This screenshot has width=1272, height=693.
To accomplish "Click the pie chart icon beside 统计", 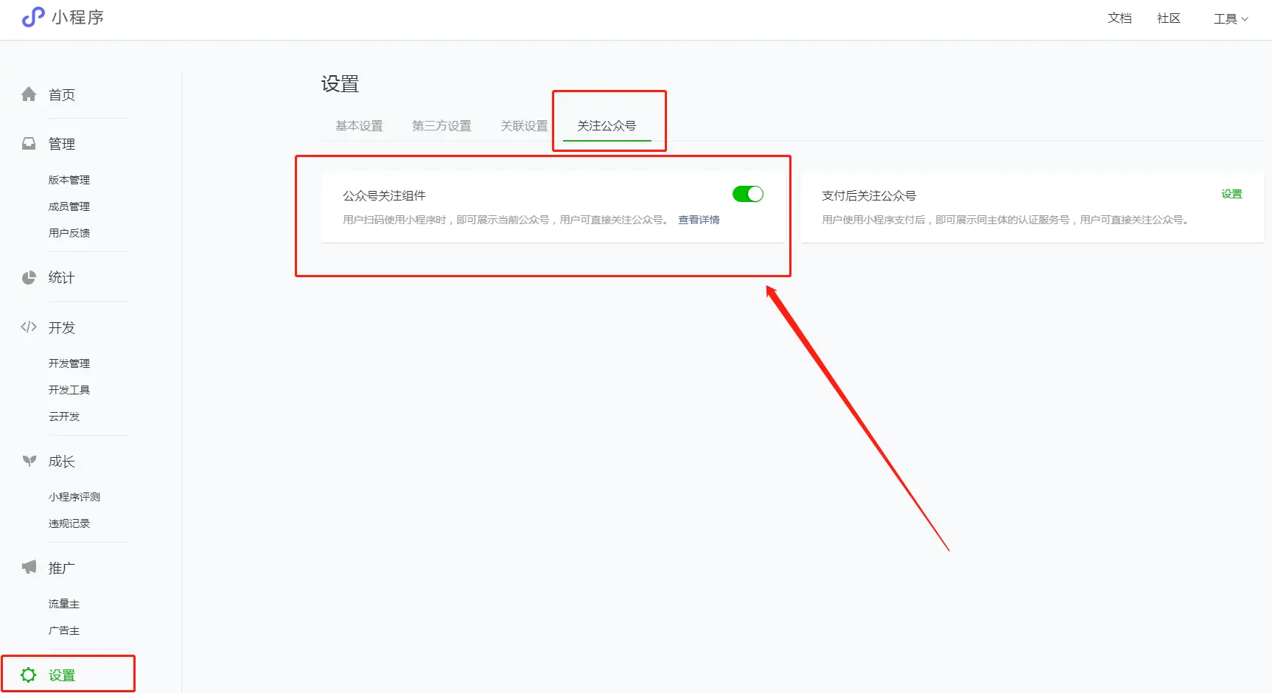I will coord(29,278).
